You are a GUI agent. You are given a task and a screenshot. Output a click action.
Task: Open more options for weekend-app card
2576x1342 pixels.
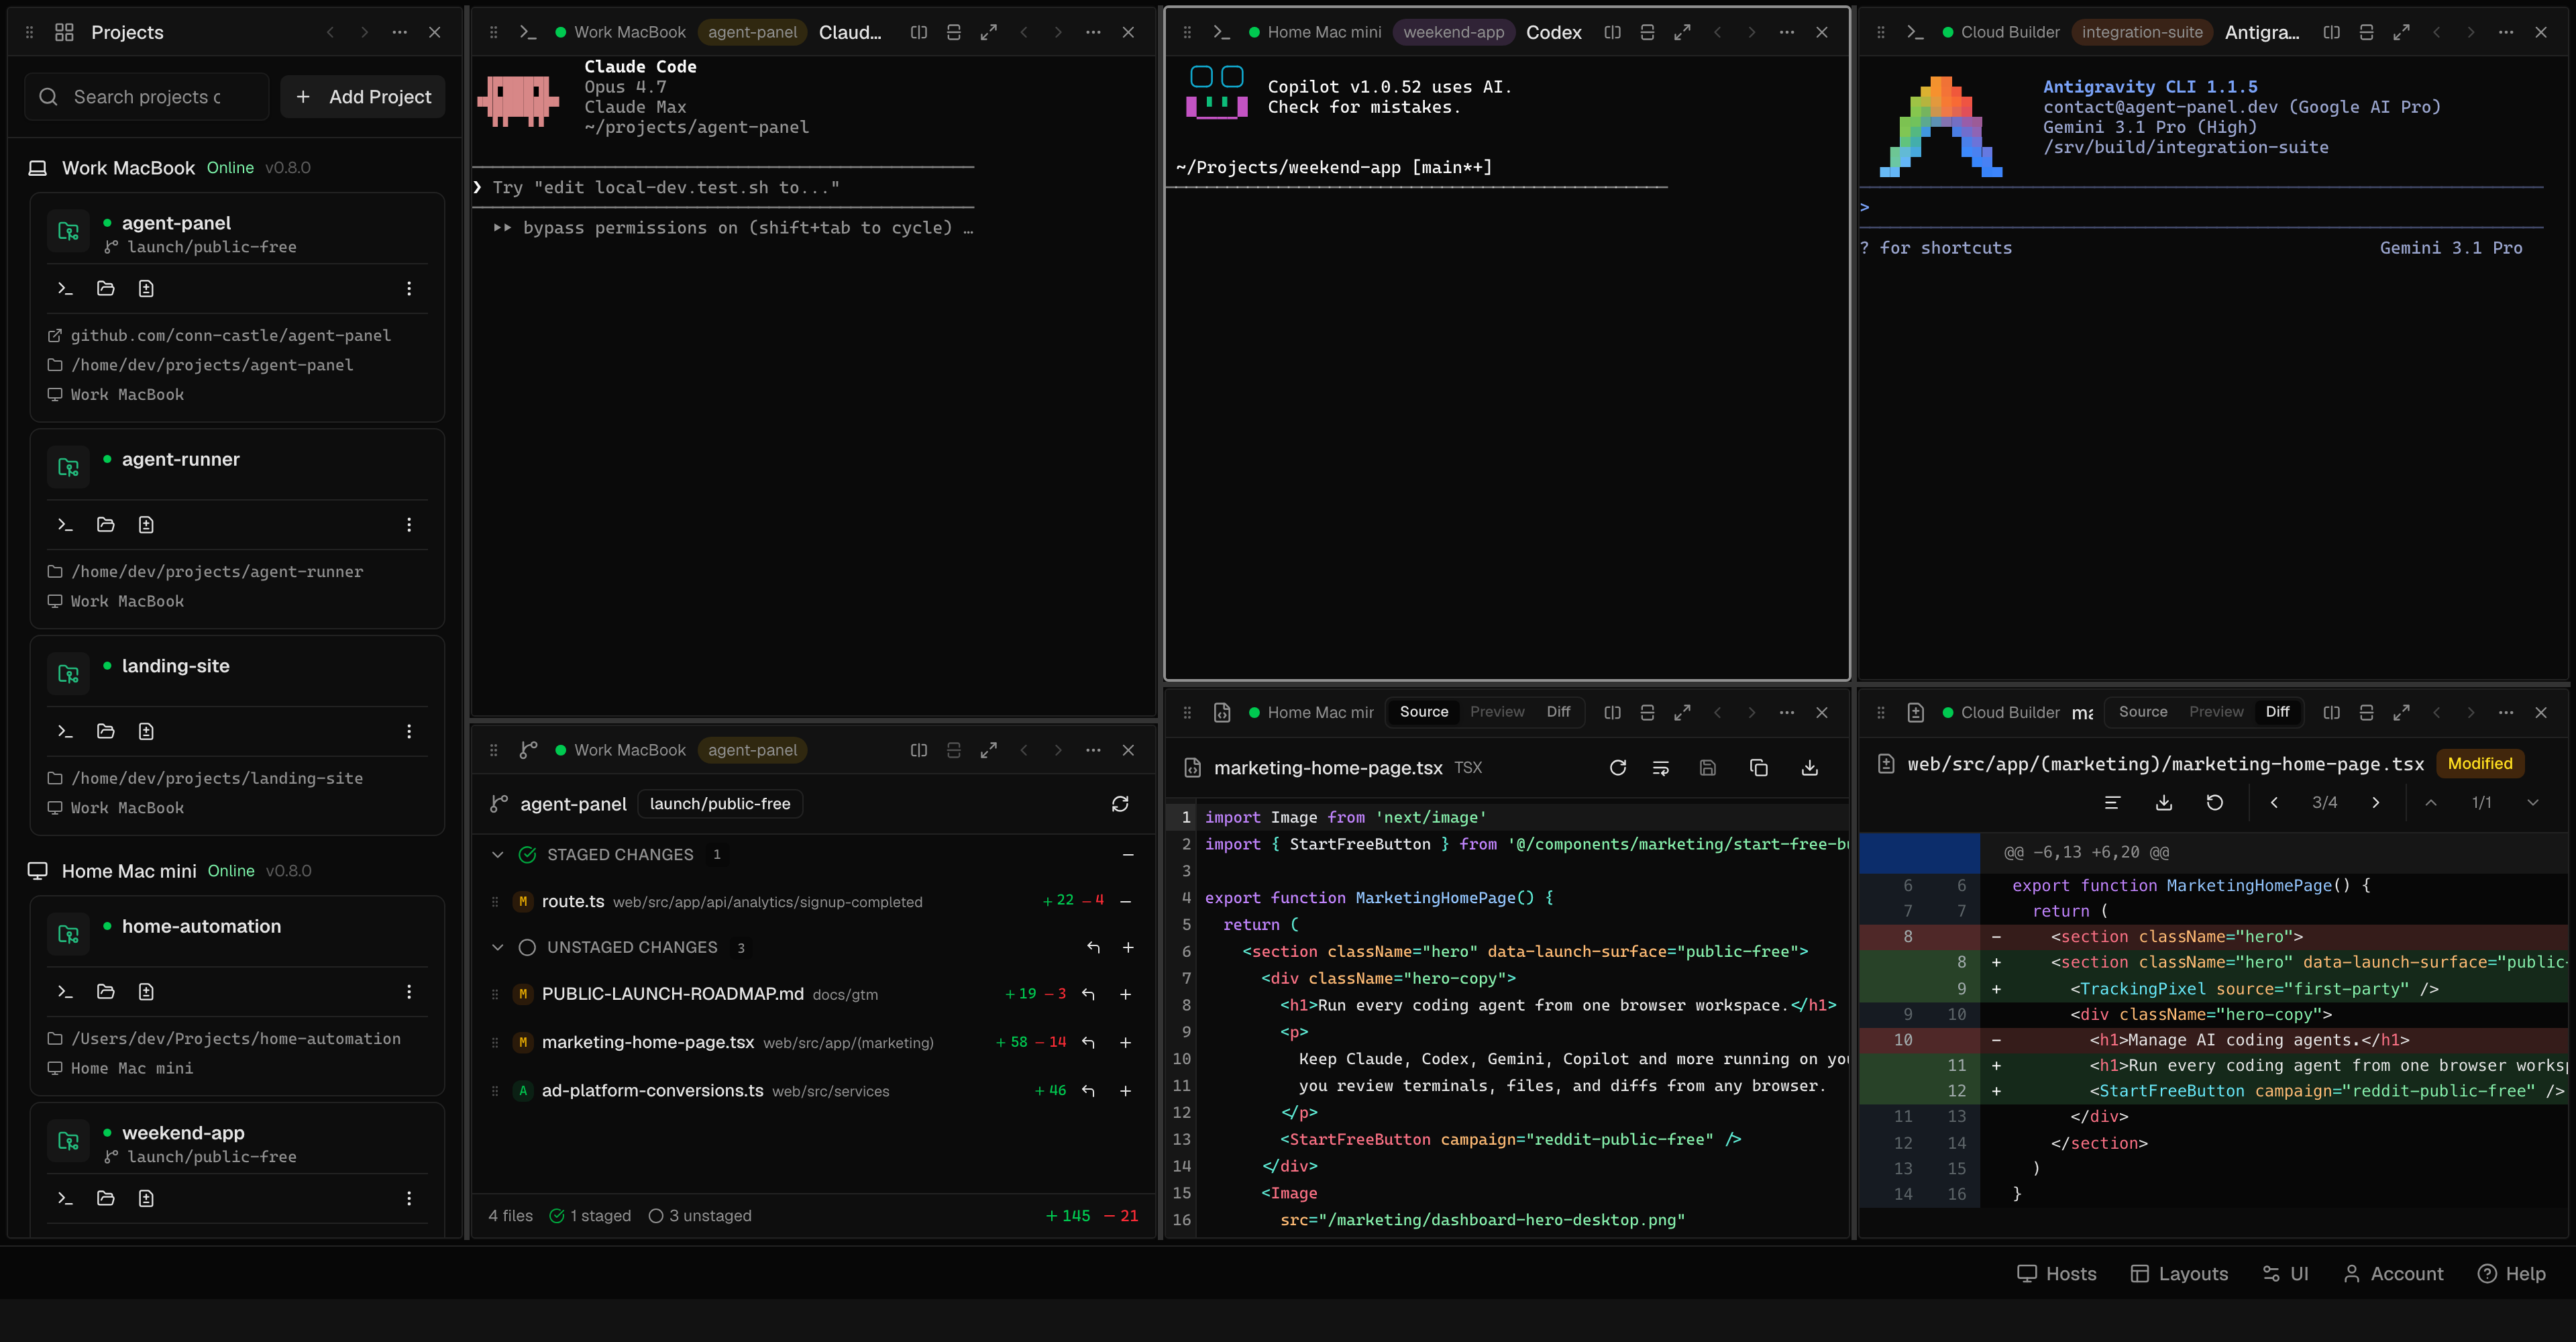(409, 1198)
